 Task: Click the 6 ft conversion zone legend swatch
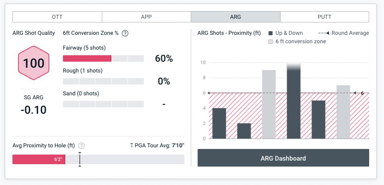[x=270, y=42]
